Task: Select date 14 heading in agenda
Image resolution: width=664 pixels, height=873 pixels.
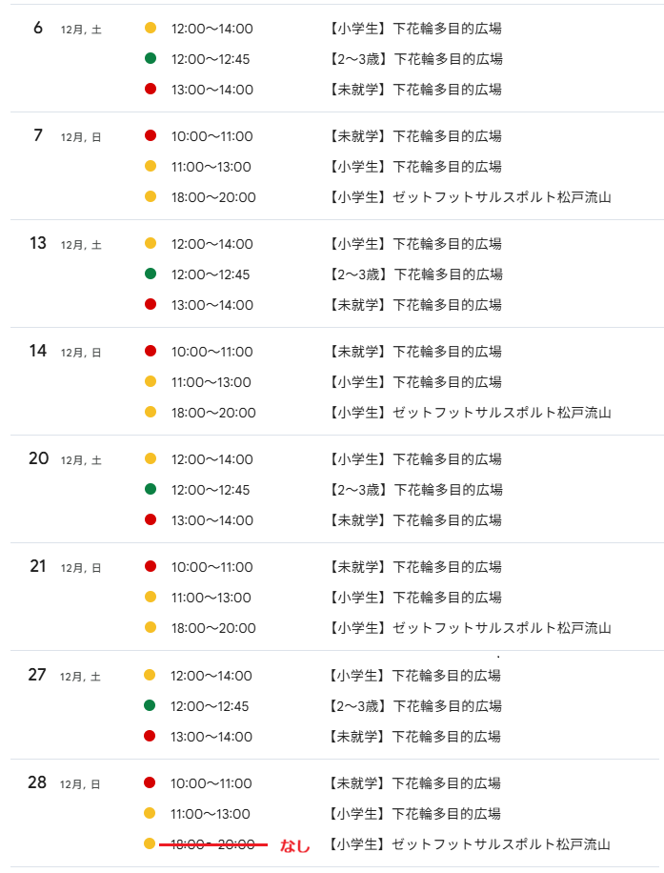Action: (38, 351)
